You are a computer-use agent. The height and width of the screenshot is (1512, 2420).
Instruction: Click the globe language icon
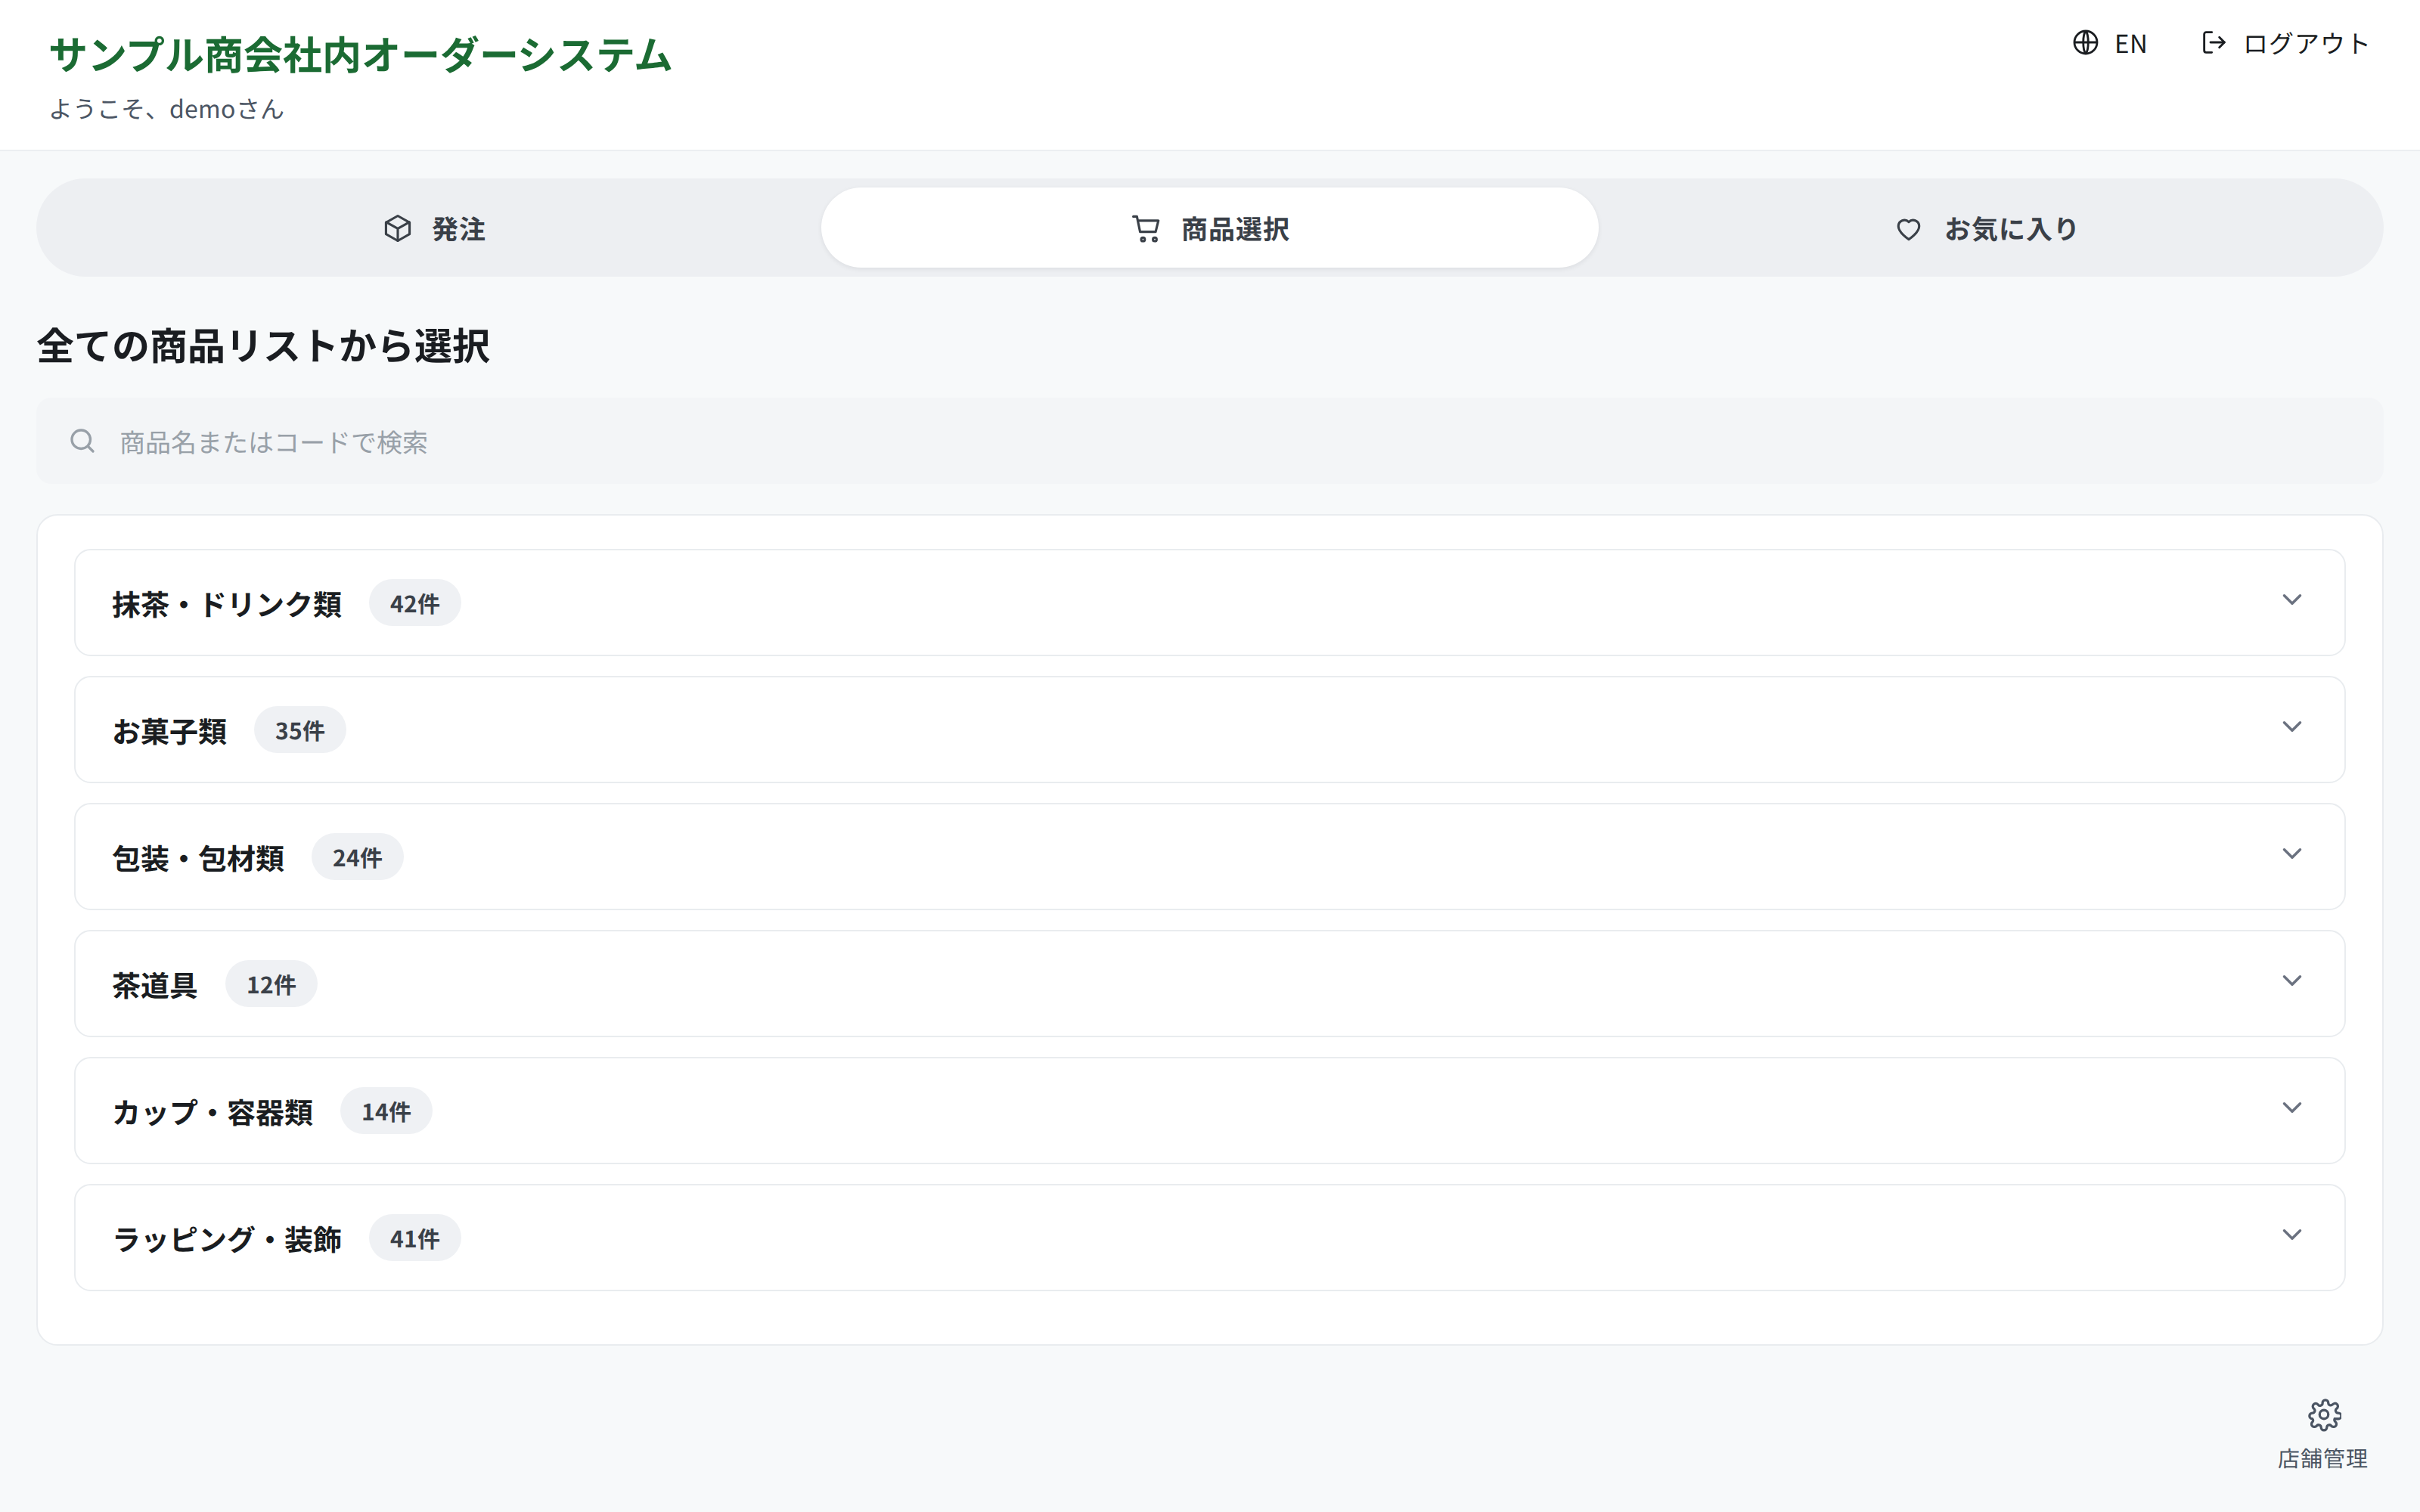click(2085, 43)
